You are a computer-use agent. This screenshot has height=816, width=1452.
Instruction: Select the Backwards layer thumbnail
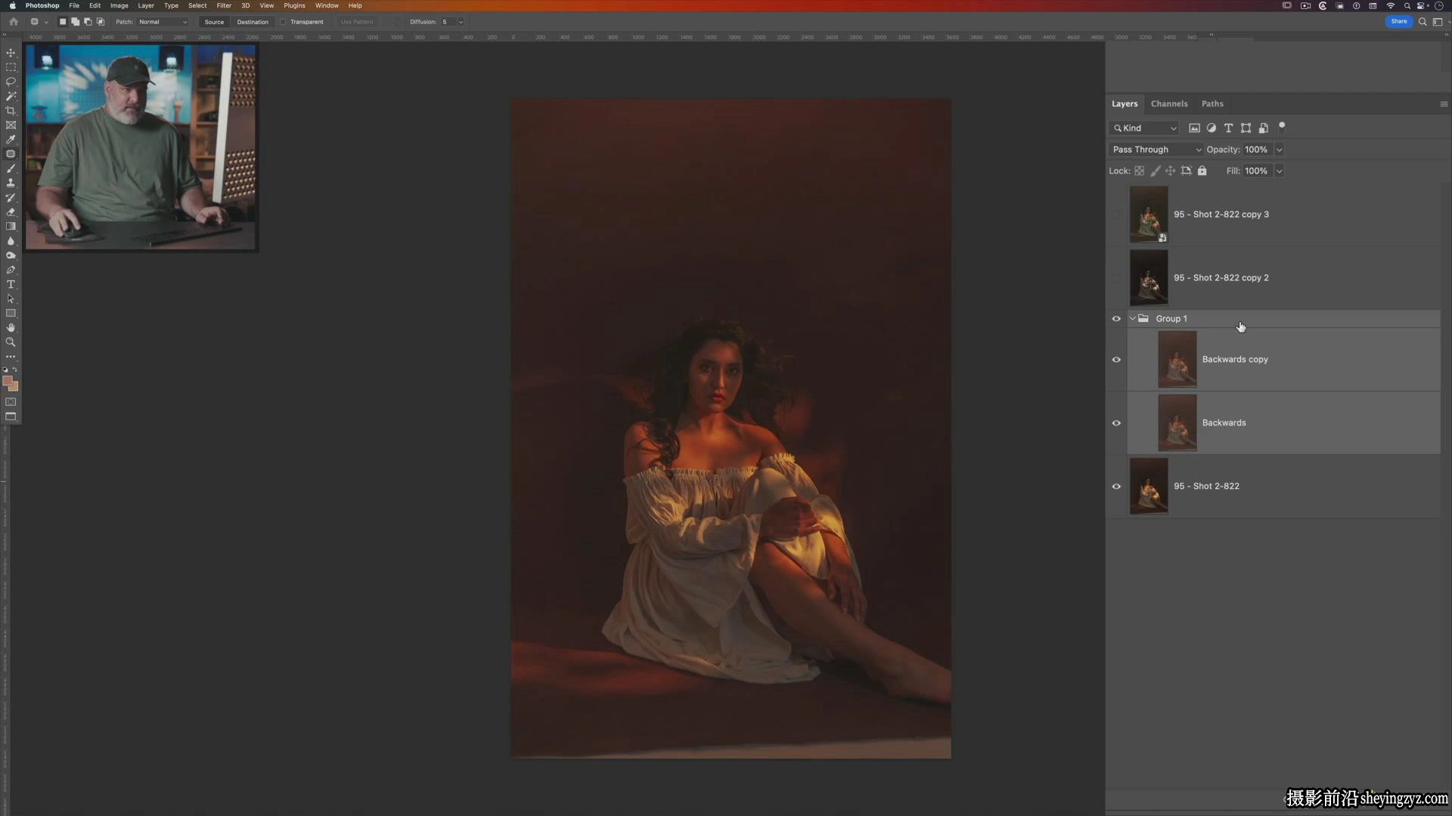click(1177, 423)
